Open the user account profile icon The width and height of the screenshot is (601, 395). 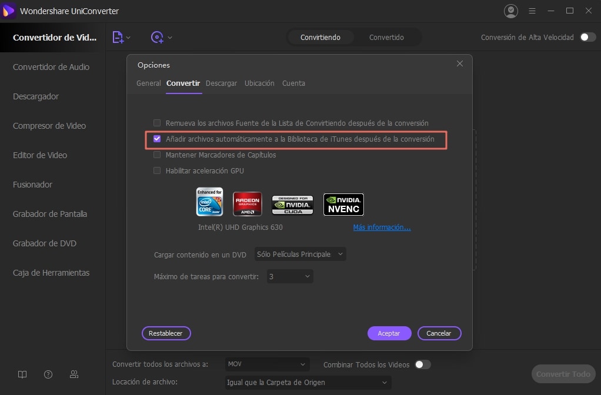pos(510,11)
